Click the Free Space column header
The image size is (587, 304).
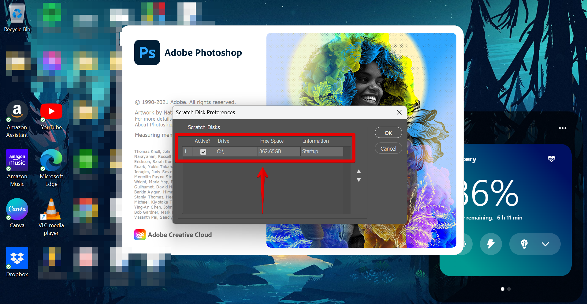point(272,141)
